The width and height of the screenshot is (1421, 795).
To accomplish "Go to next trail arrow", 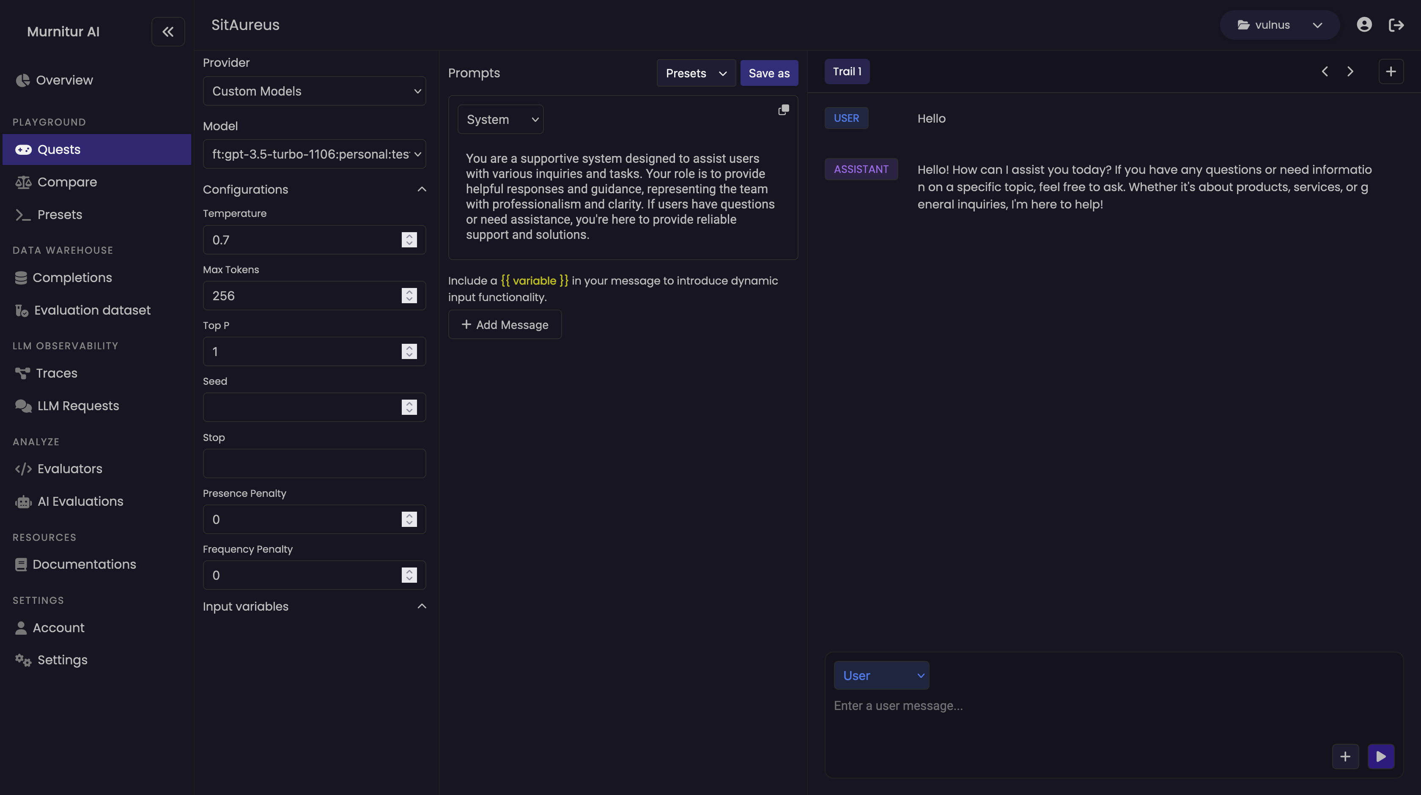I will tap(1350, 72).
